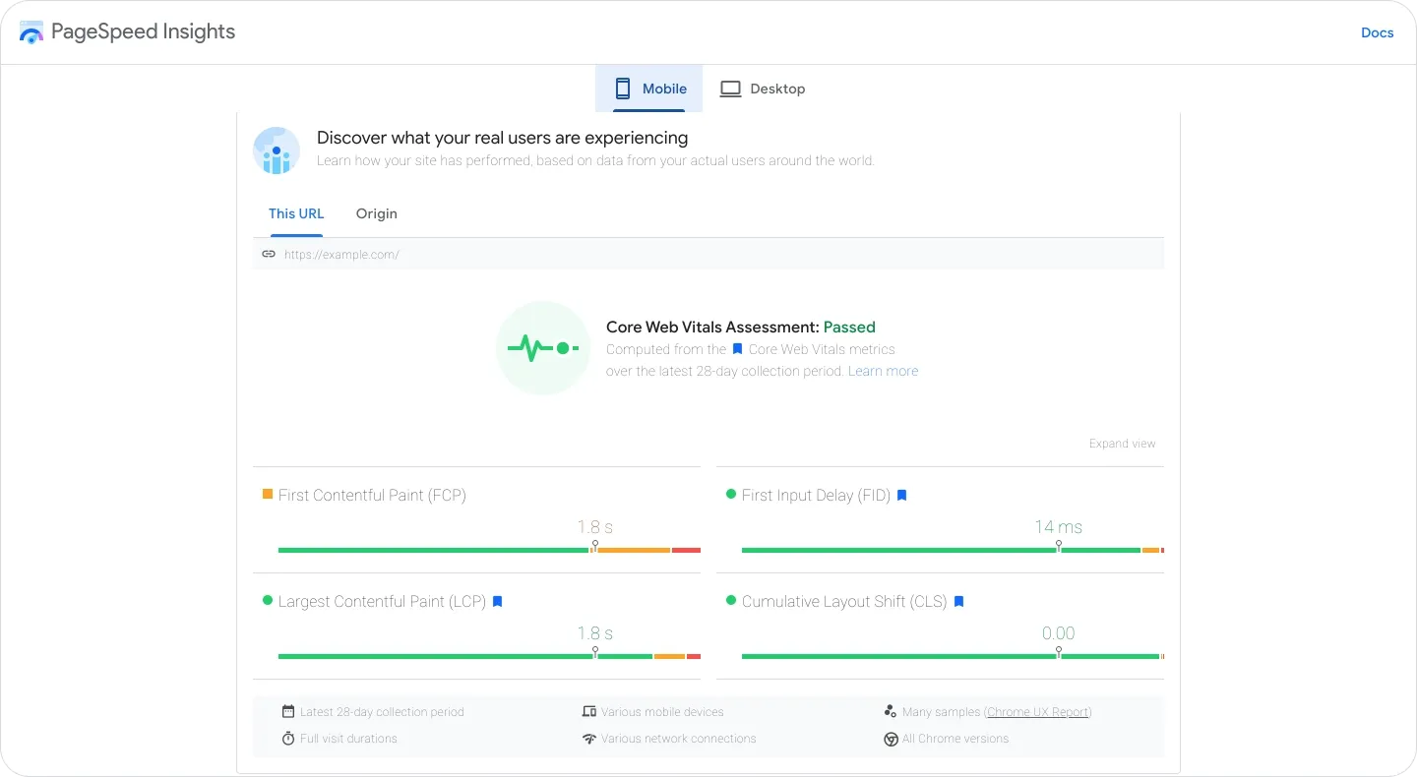Click the CLS distribution bar

(953, 656)
